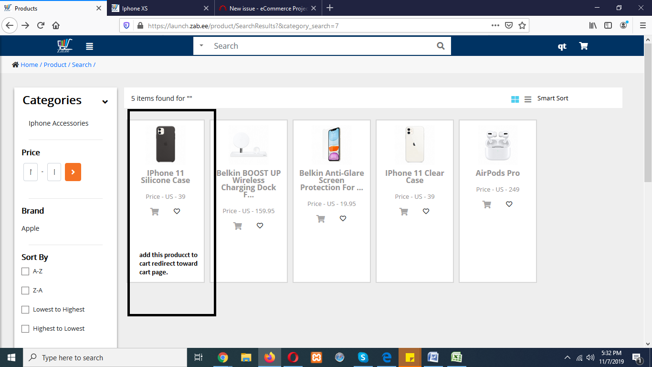Save page to Pocket

[x=509, y=25]
